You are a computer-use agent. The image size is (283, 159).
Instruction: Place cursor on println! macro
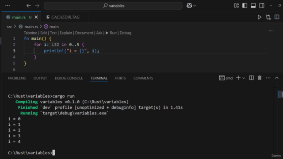(54, 51)
